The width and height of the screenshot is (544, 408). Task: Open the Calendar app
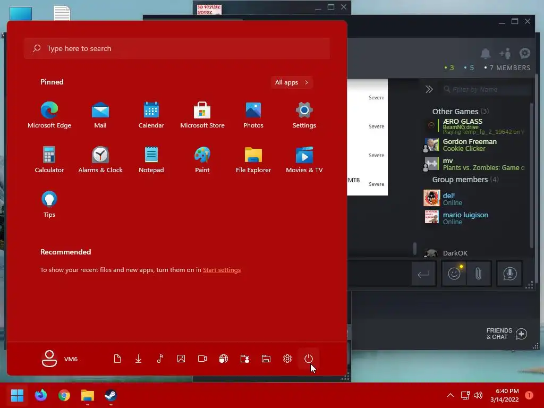(151, 115)
